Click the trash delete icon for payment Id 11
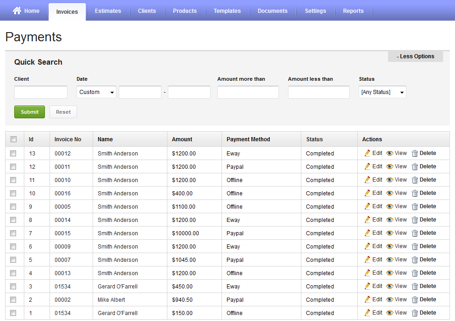The image size is (455, 321). coord(415,180)
